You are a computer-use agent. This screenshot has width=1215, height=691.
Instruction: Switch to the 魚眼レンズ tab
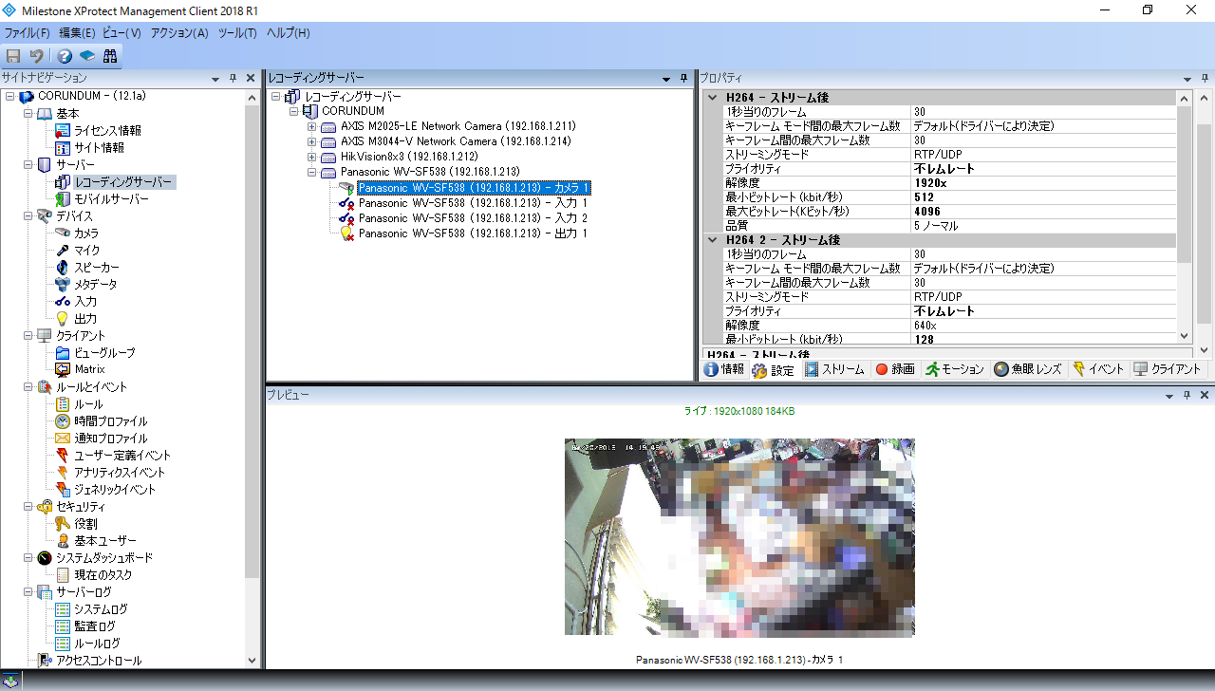(x=1028, y=370)
